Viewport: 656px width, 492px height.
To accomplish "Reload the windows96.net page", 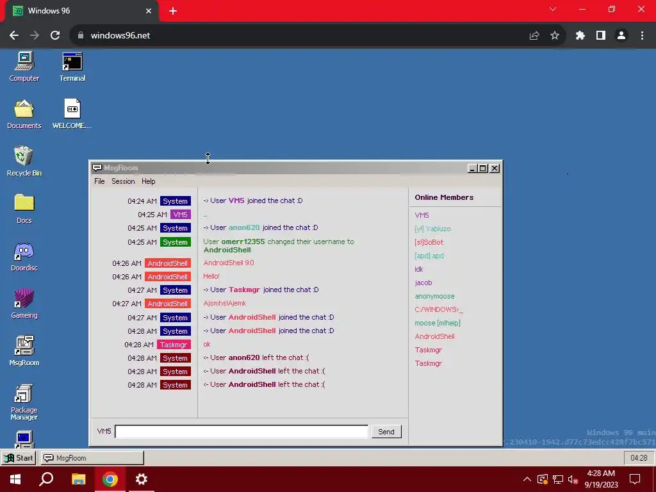I will click(x=55, y=36).
